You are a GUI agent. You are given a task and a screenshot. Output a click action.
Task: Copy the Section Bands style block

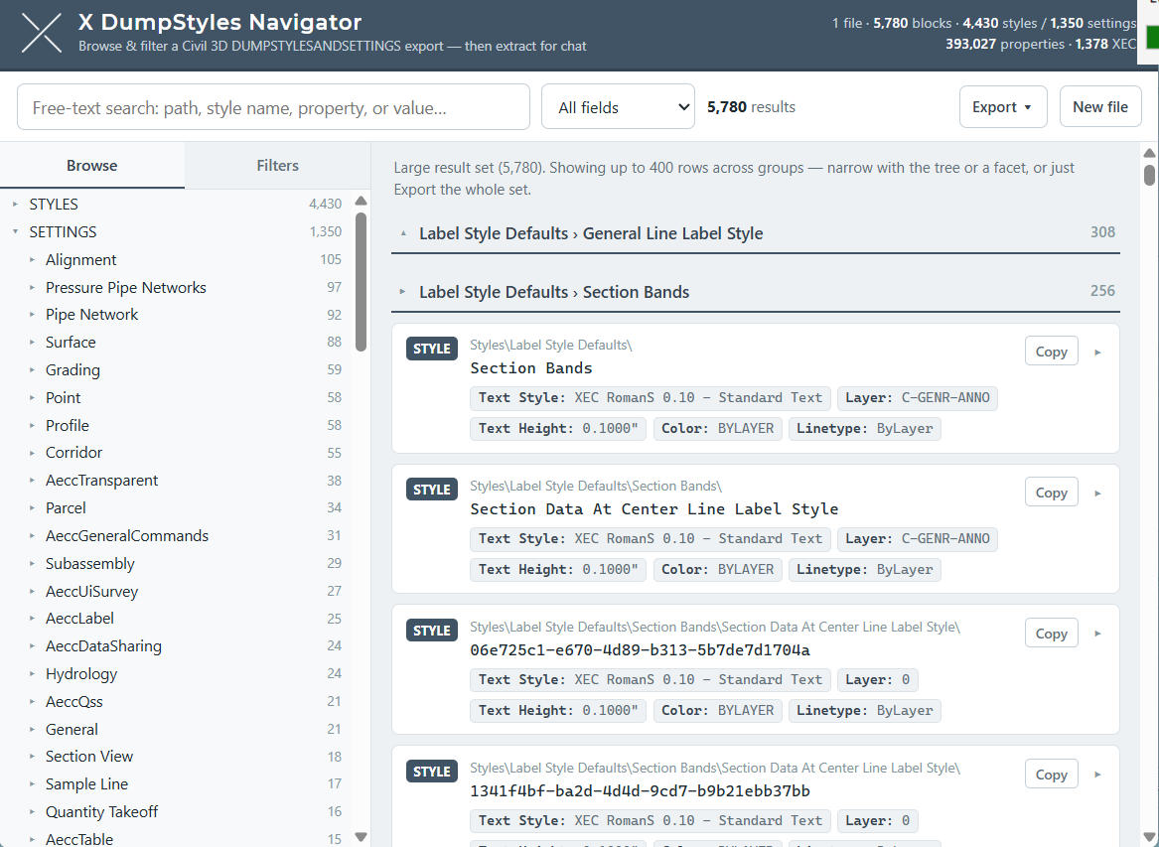click(x=1051, y=352)
